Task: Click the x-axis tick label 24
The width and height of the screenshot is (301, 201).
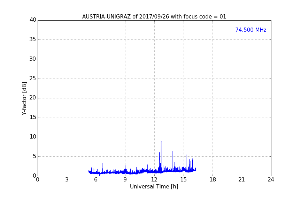Action: pos(271,180)
